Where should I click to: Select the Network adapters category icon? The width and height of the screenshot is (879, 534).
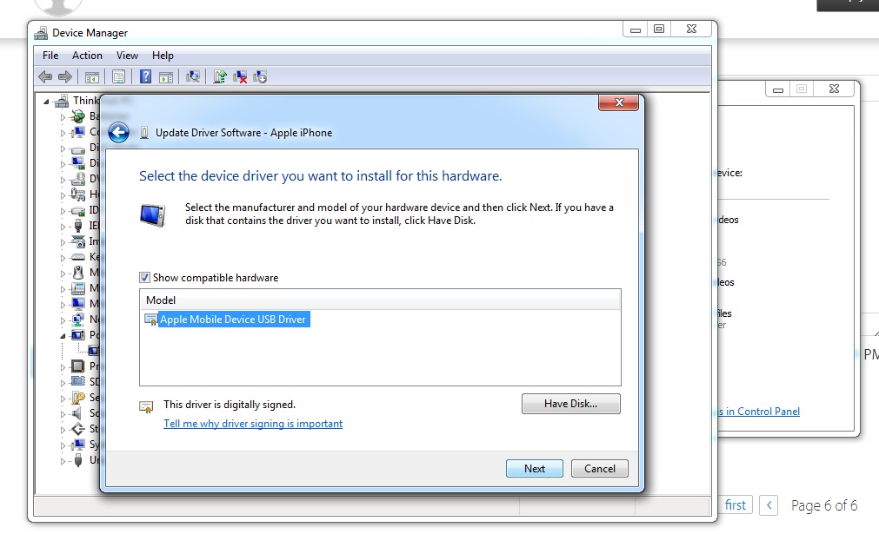(78, 320)
